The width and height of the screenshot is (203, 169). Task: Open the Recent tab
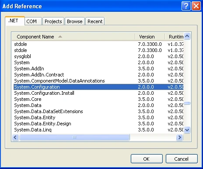point(95,21)
